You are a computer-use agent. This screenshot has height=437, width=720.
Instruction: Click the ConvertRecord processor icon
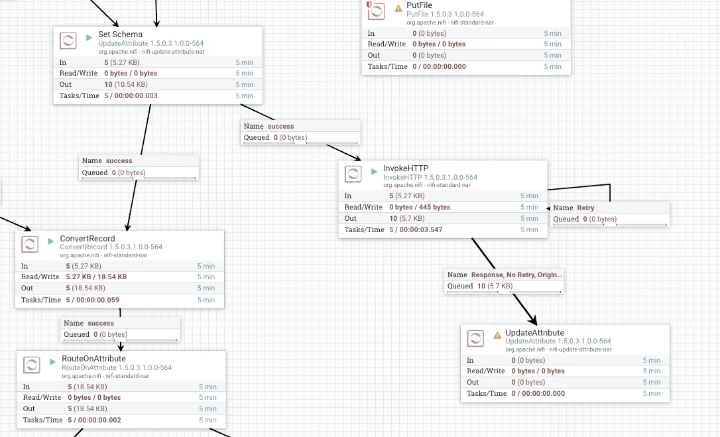pyautogui.click(x=30, y=245)
